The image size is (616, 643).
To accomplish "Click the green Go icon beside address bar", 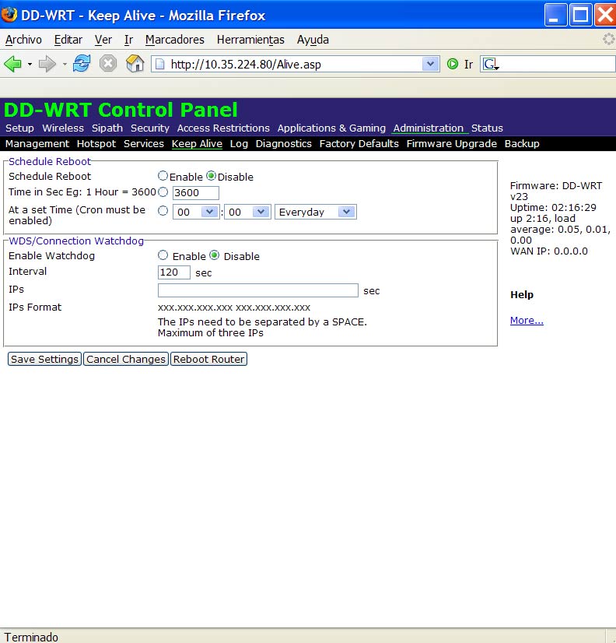I will (x=453, y=64).
